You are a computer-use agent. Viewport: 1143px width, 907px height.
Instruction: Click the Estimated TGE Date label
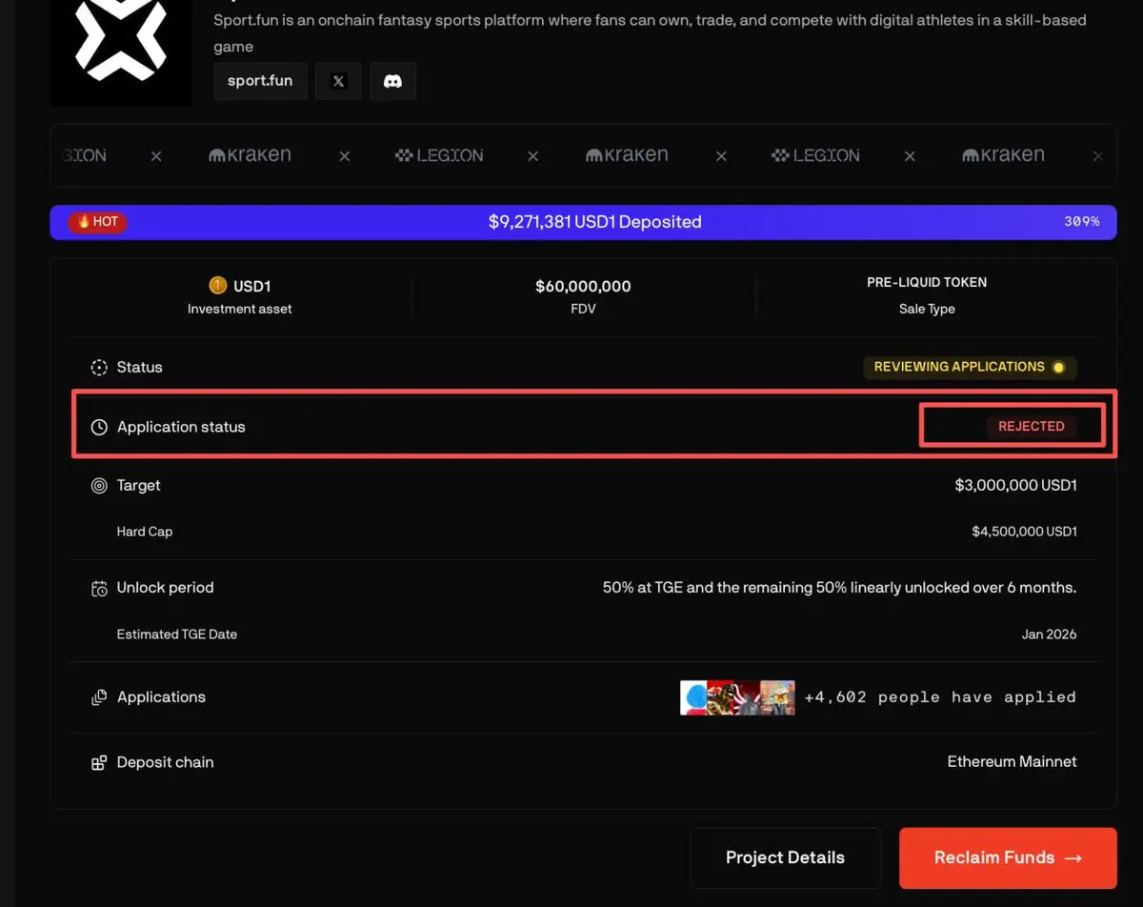(177, 635)
